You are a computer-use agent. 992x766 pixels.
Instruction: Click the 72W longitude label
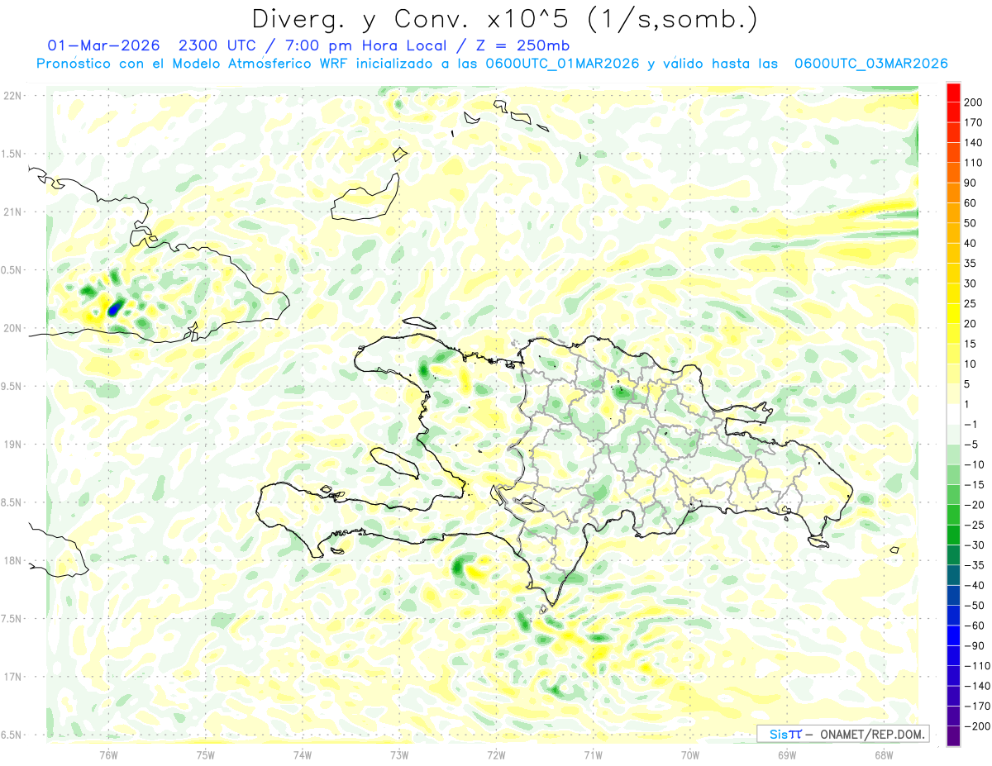(496, 754)
